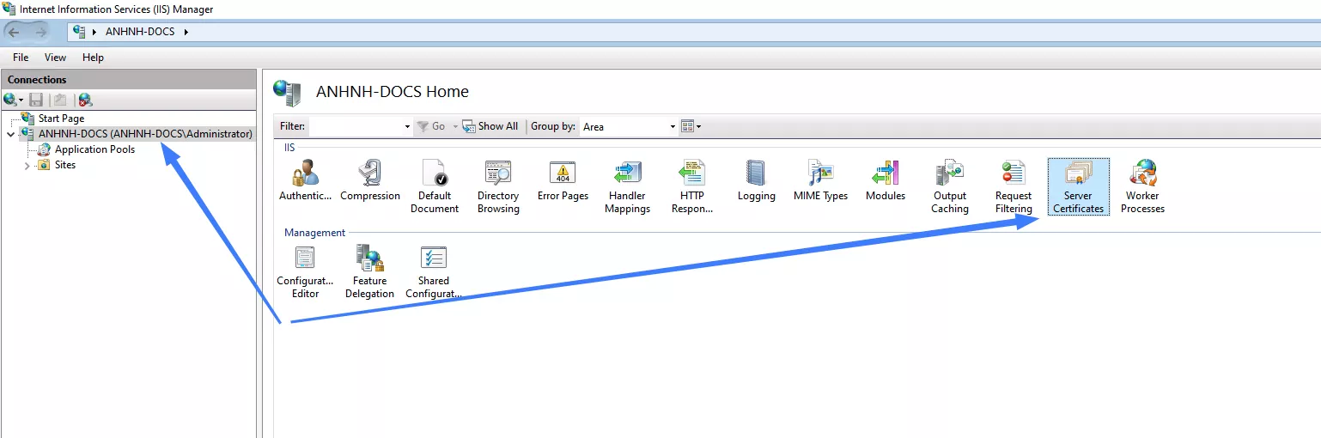1321x438 pixels.
Task: Select Application Pools in the tree
Action: [x=94, y=149]
